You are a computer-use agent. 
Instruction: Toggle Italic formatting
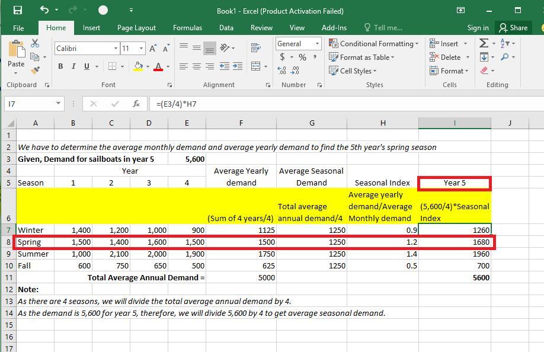(x=73, y=66)
